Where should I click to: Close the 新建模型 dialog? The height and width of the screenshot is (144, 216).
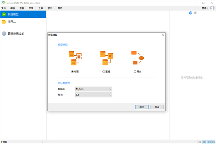tap(162, 34)
